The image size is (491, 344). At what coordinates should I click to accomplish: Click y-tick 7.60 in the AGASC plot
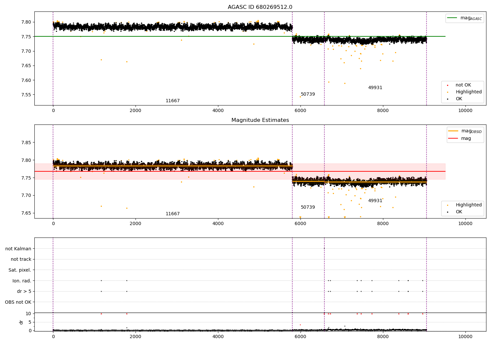coord(26,80)
